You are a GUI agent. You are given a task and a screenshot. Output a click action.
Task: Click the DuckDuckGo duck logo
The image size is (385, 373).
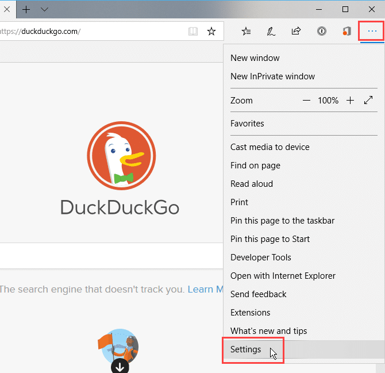[121, 156]
